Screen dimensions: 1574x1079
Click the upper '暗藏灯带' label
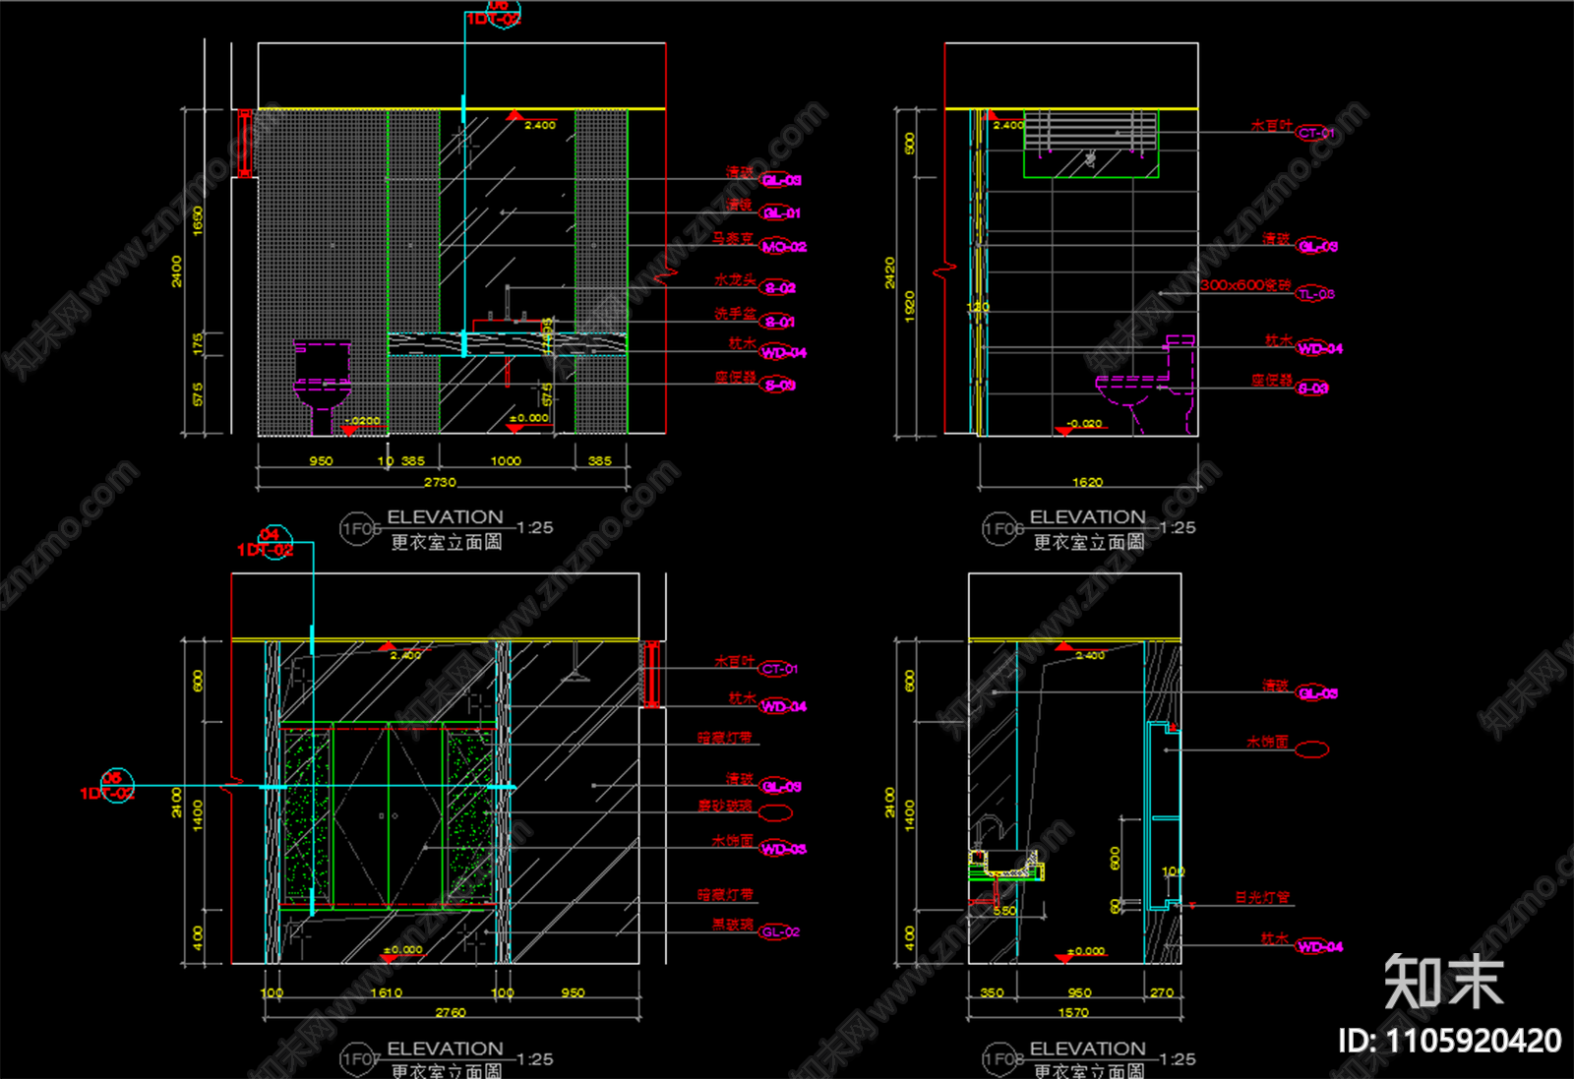(x=726, y=738)
